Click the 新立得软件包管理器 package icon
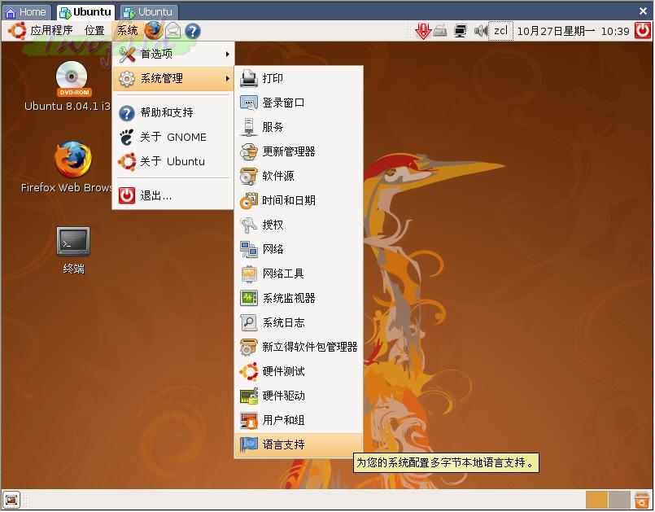Image resolution: width=655 pixels, height=512 pixels. 249,347
